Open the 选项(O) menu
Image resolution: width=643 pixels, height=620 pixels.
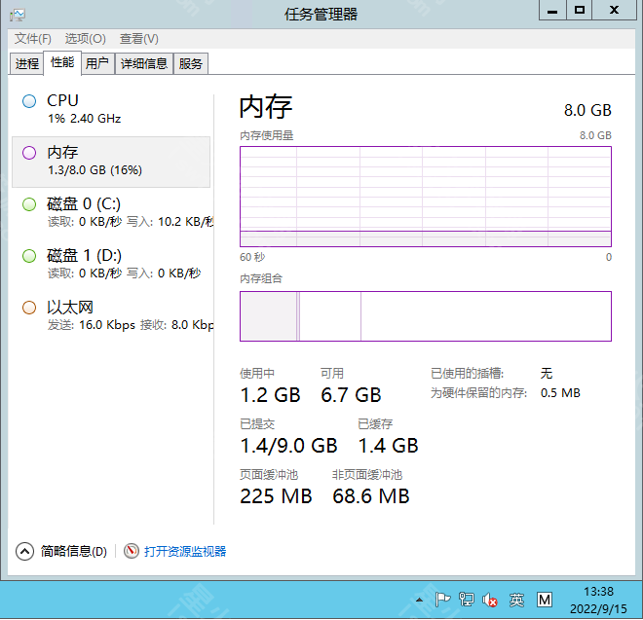point(85,38)
